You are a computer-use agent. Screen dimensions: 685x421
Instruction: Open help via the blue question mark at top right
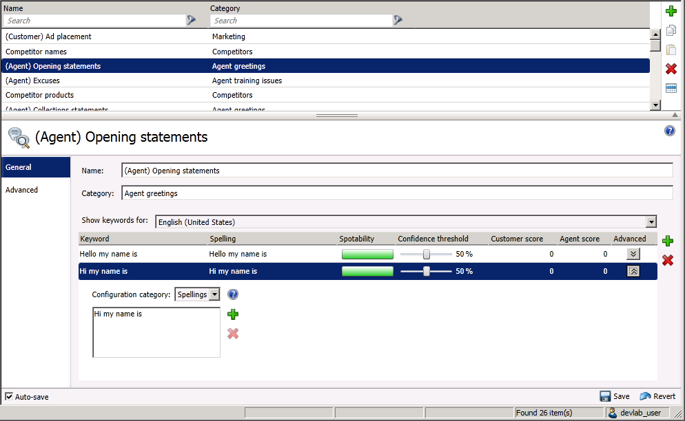(x=670, y=131)
